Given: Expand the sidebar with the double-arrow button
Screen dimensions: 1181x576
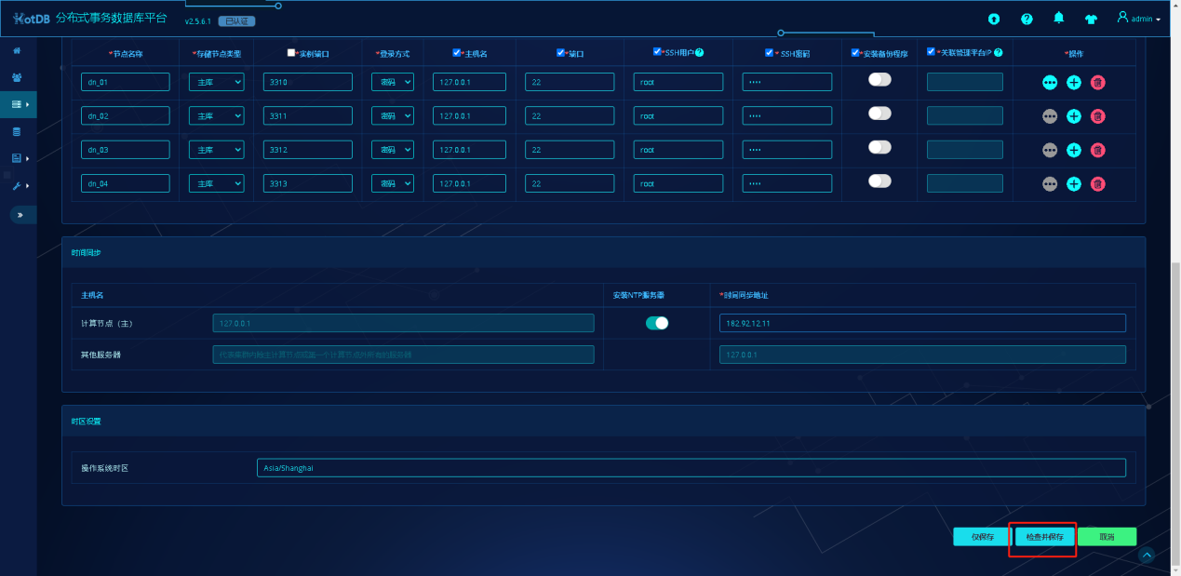Looking at the screenshot, I should (x=20, y=215).
